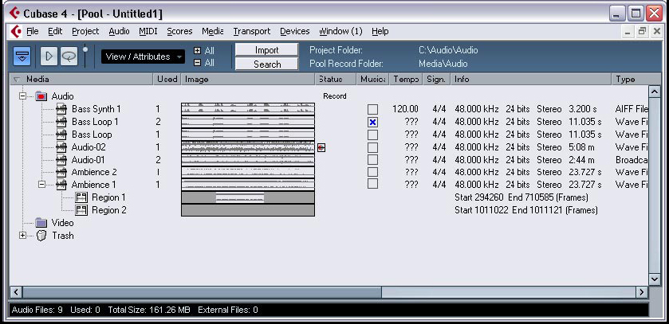Click the Bass Synth 1 waveform icon
The image size is (669, 324).
61,109
